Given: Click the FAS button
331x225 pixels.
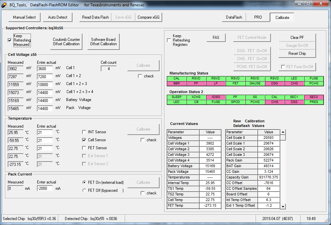Looking at the screenshot, I should [216, 38].
